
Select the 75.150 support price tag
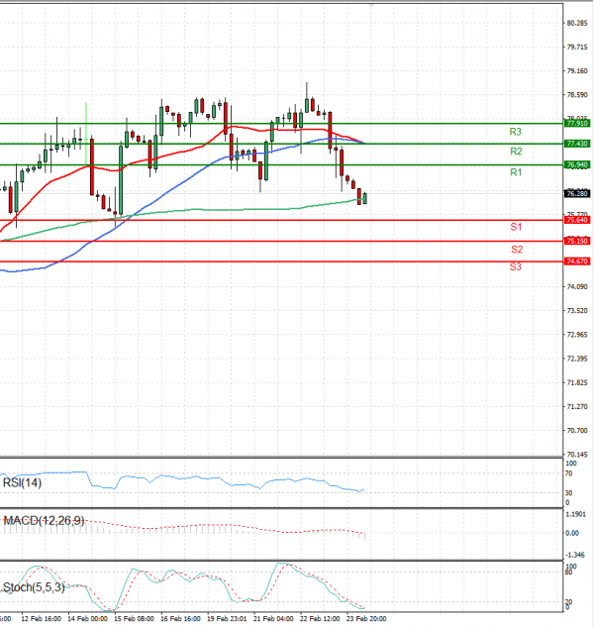point(577,241)
